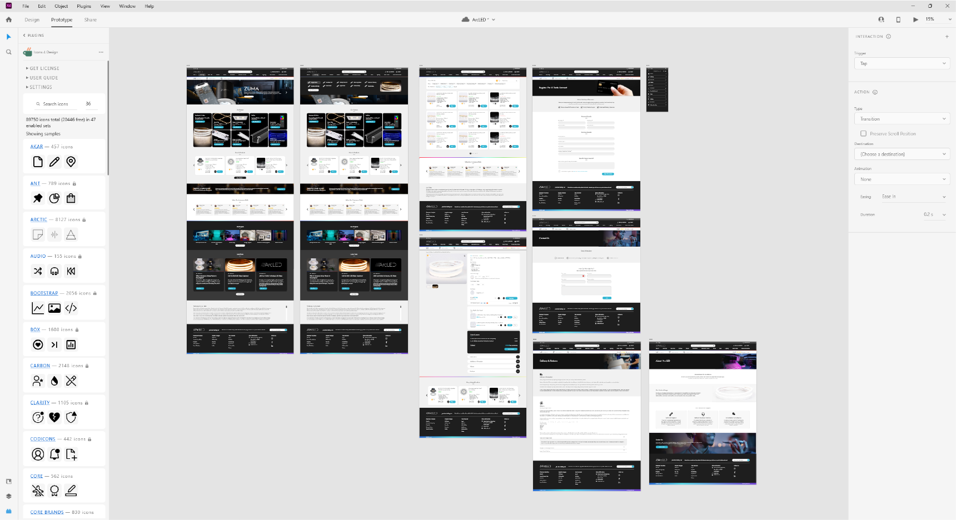Open the Trigger dropdown set to Tap
Image resolution: width=956 pixels, height=520 pixels.
[902, 63]
